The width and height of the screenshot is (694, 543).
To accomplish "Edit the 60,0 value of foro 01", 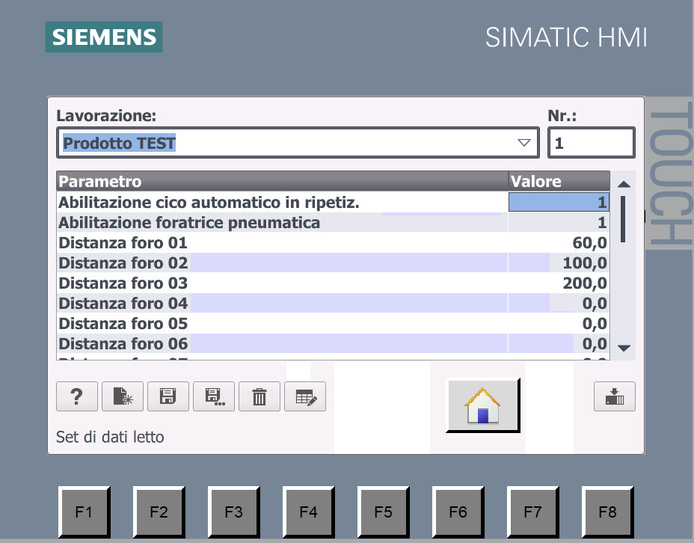I will [x=559, y=242].
